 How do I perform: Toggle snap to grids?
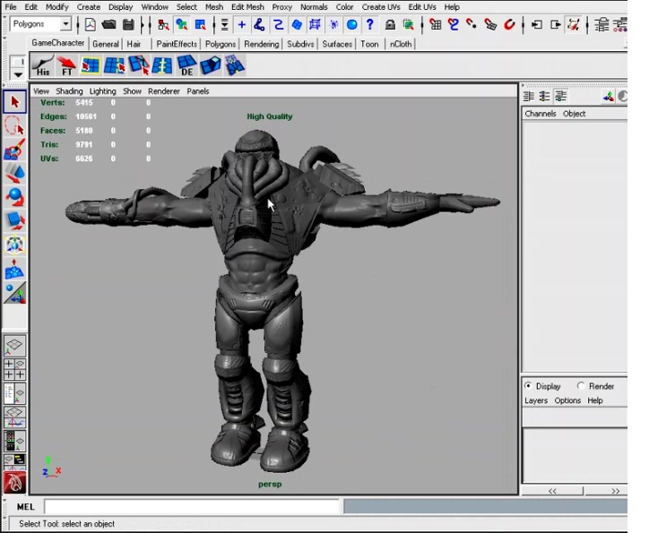coord(435,25)
